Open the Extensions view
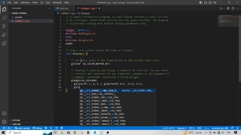The height and width of the screenshot is (135, 241). (x=4, y=43)
